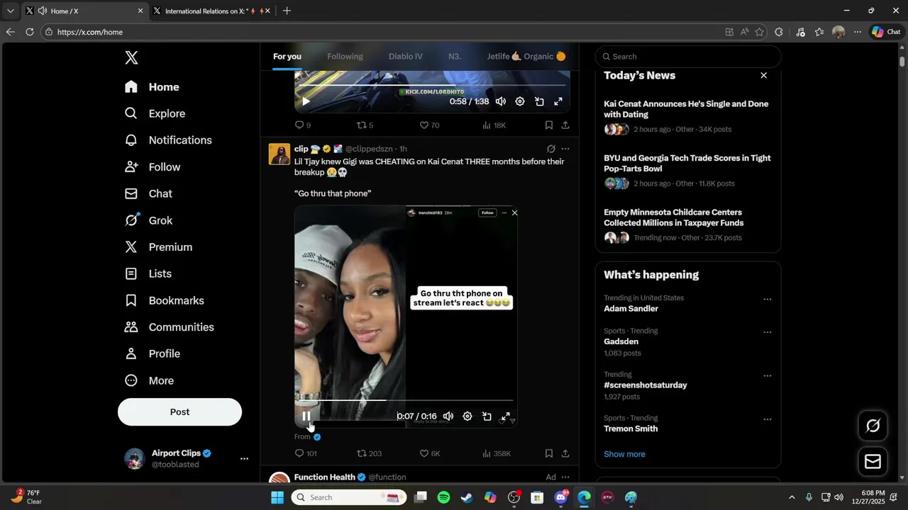
Task: Open Adam Sandler trend options menu
Action: [767, 299]
